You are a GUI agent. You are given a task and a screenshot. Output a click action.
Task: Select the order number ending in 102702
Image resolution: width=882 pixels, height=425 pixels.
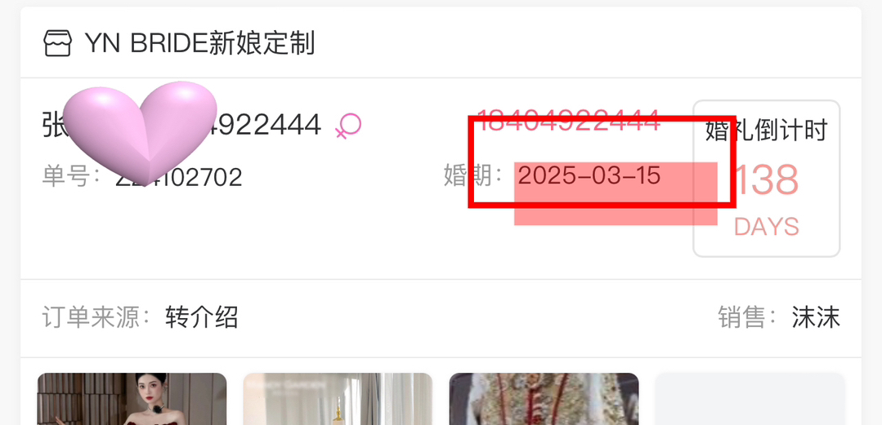click(x=179, y=177)
